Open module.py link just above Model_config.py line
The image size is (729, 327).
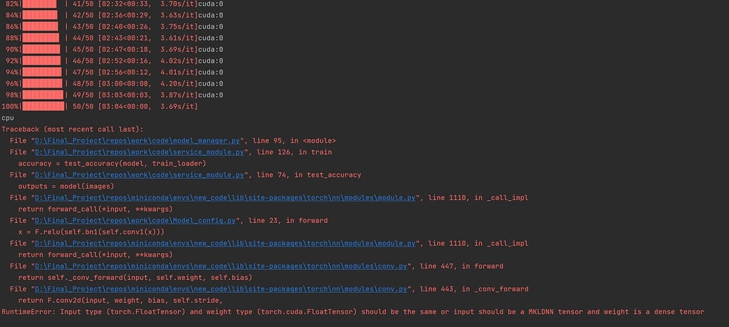tap(226, 197)
